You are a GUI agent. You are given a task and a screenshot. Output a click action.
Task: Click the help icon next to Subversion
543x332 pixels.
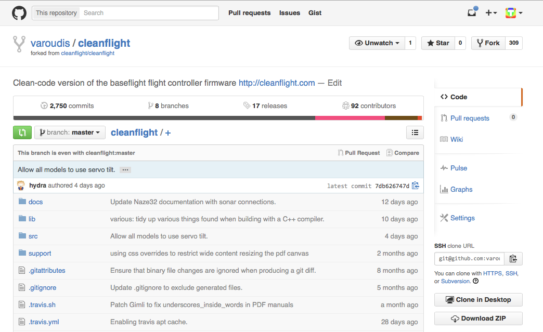coord(476,281)
